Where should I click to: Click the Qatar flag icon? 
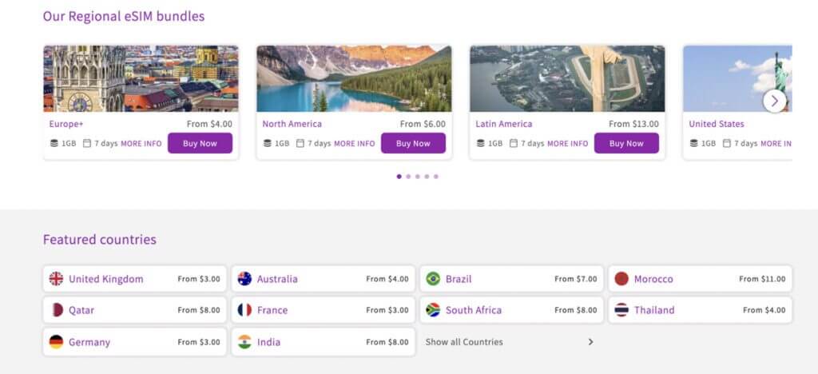click(x=56, y=310)
